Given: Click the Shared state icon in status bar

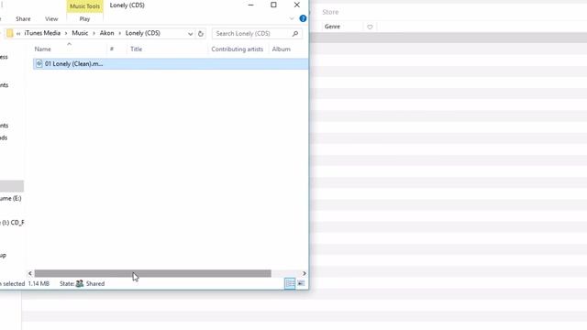Looking at the screenshot, I should tap(80, 283).
